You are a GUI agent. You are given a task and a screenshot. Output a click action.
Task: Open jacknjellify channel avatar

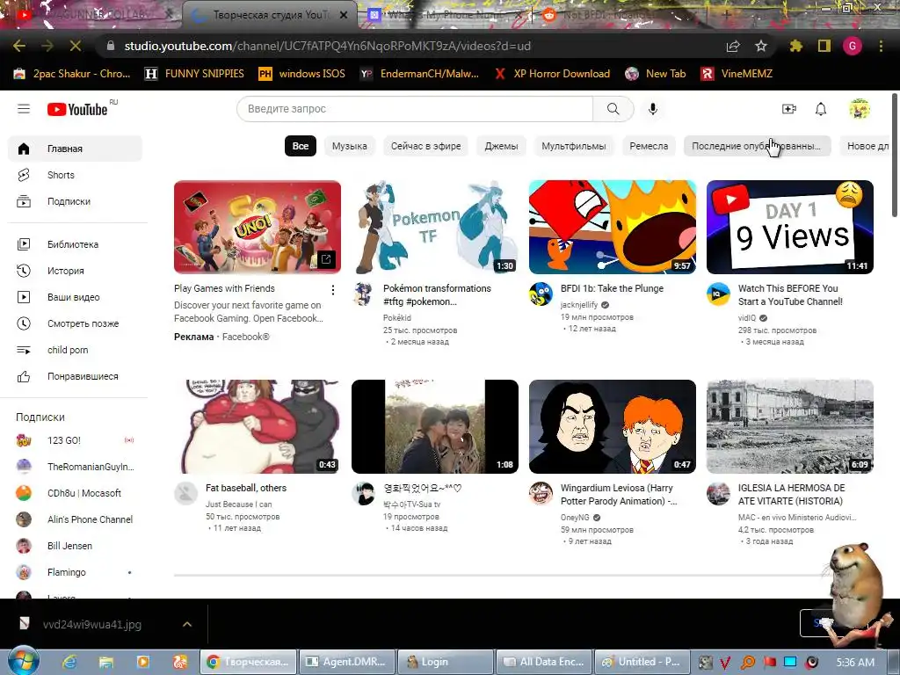click(x=541, y=294)
